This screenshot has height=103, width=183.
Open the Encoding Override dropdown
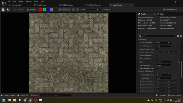163,75
